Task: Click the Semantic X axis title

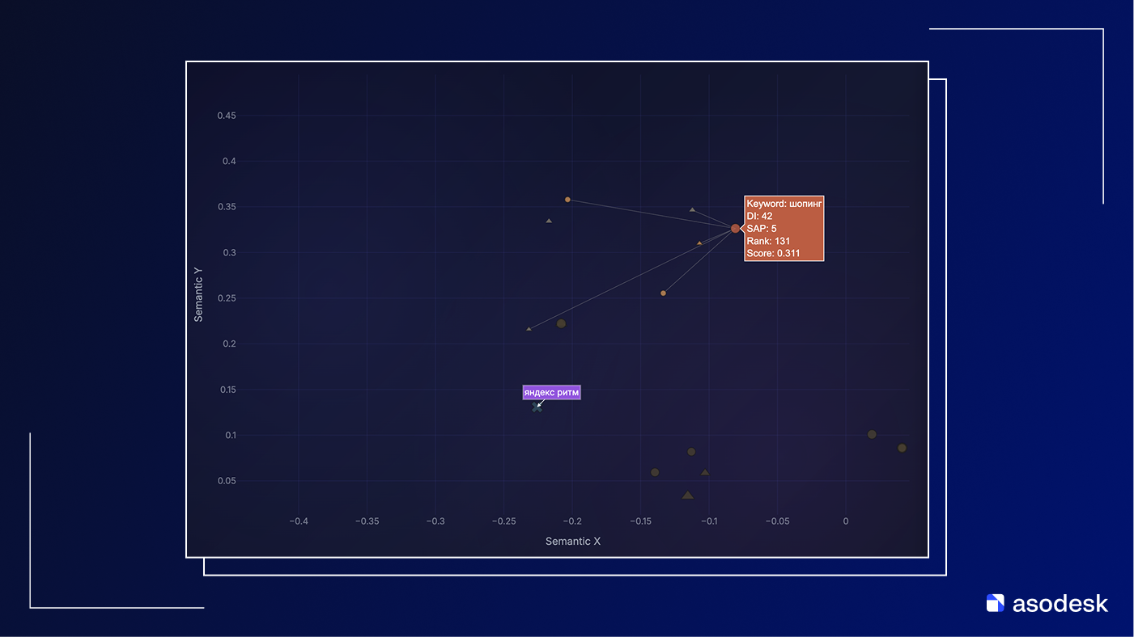Action: [x=572, y=542]
